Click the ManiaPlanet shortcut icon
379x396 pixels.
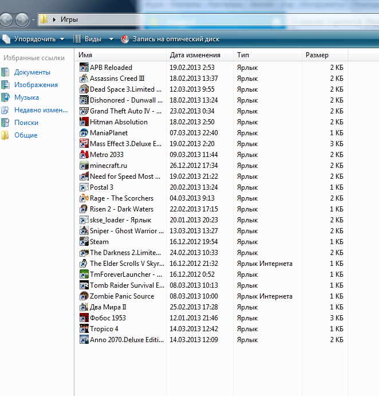tap(84, 132)
